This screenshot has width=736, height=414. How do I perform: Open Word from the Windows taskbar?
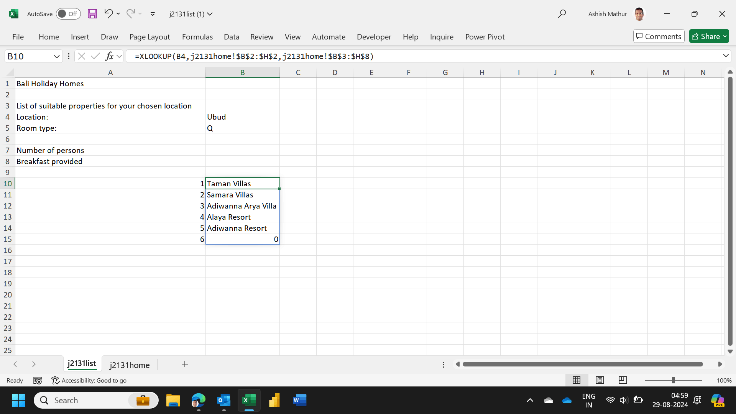coord(299,400)
